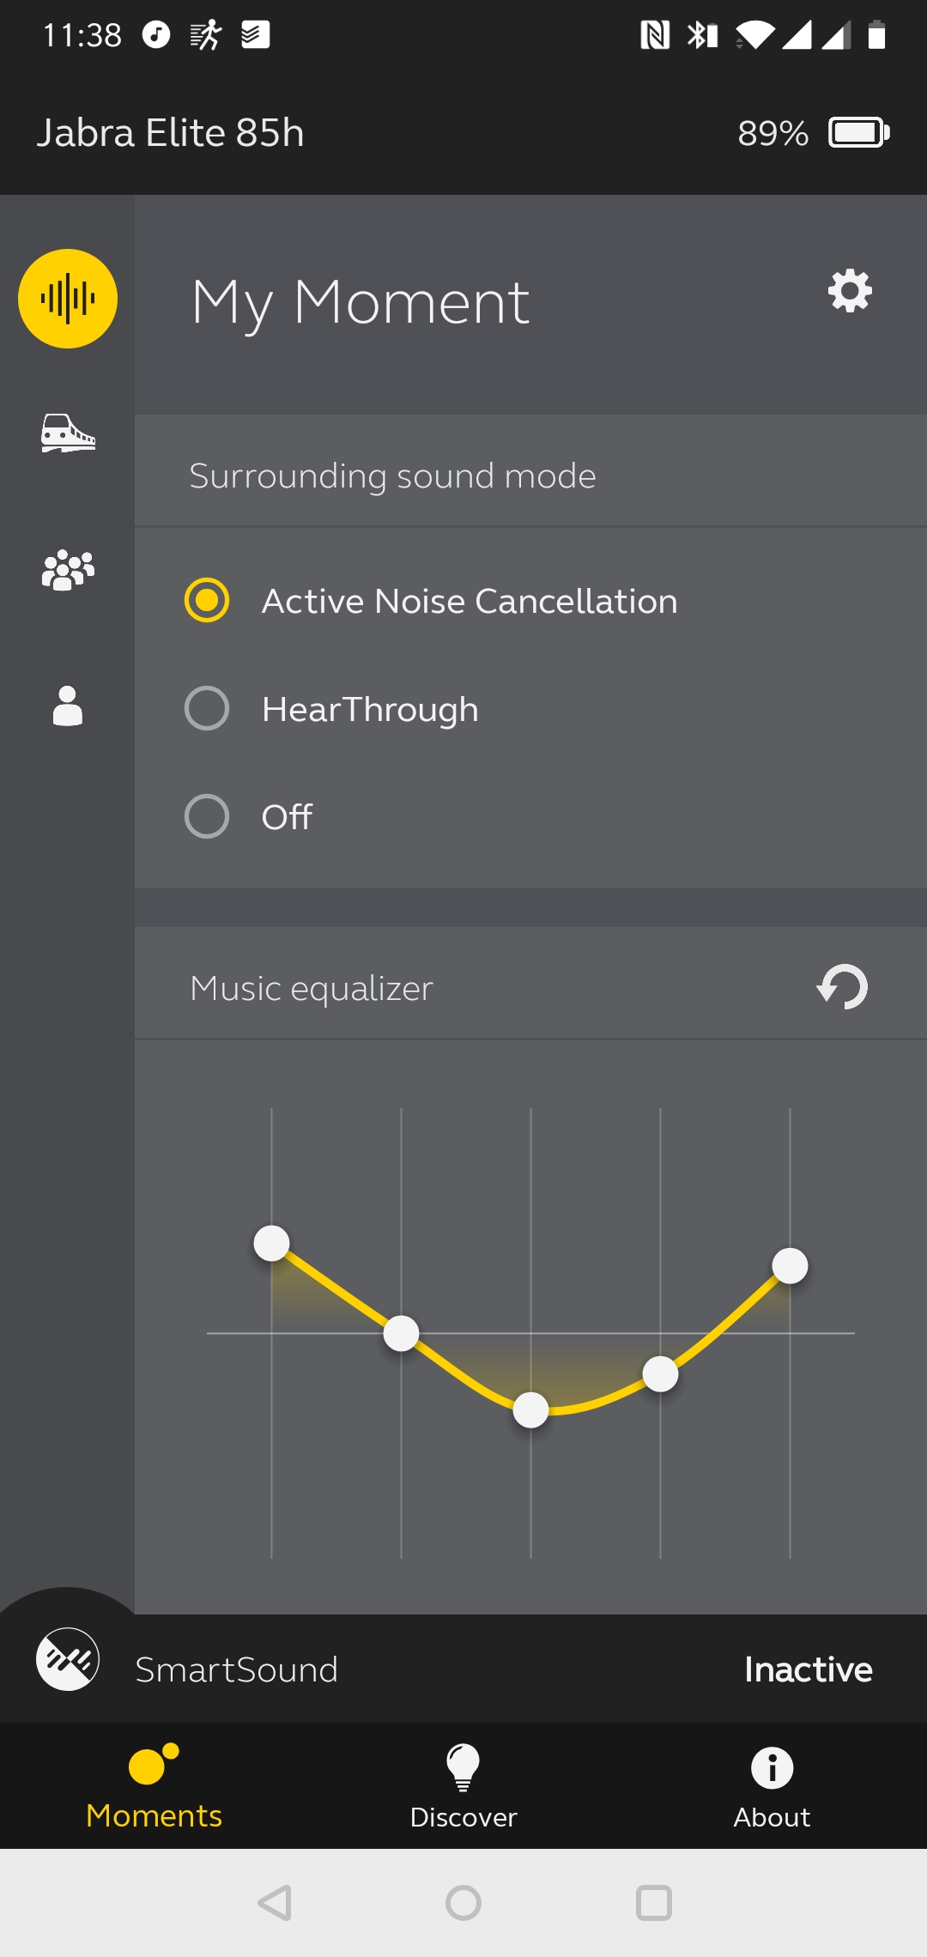Viewport: 927px width, 1957px height.
Task: Reset the music equalizer
Action: point(842,987)
